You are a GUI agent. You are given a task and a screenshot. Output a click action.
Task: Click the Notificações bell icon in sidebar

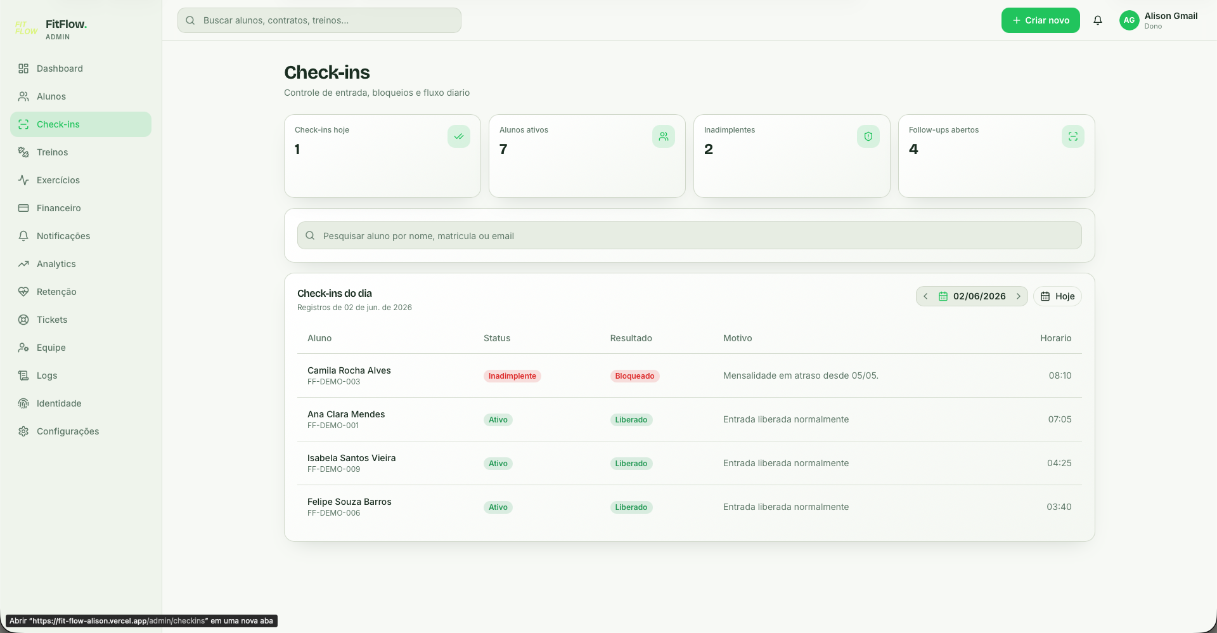click(x=23, y=236)
